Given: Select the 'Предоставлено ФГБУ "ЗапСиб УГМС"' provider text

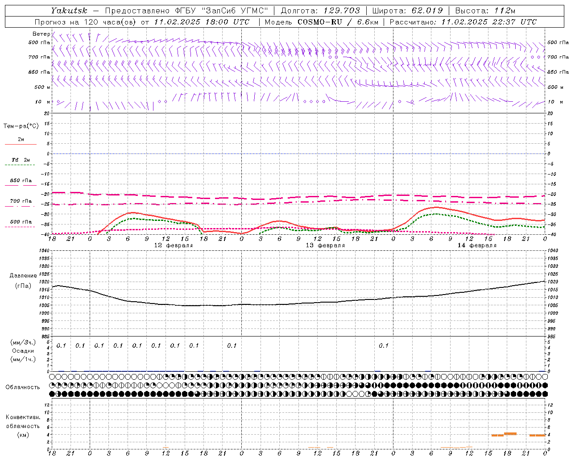Looking at the screenshot, I should [x=186, y=10].
